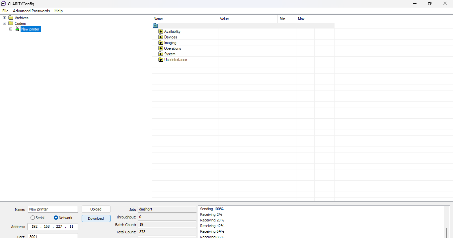This screenshot has width=453, height=238.
Task: Expand the Availability parameter group
Action: tap(161, 31)
